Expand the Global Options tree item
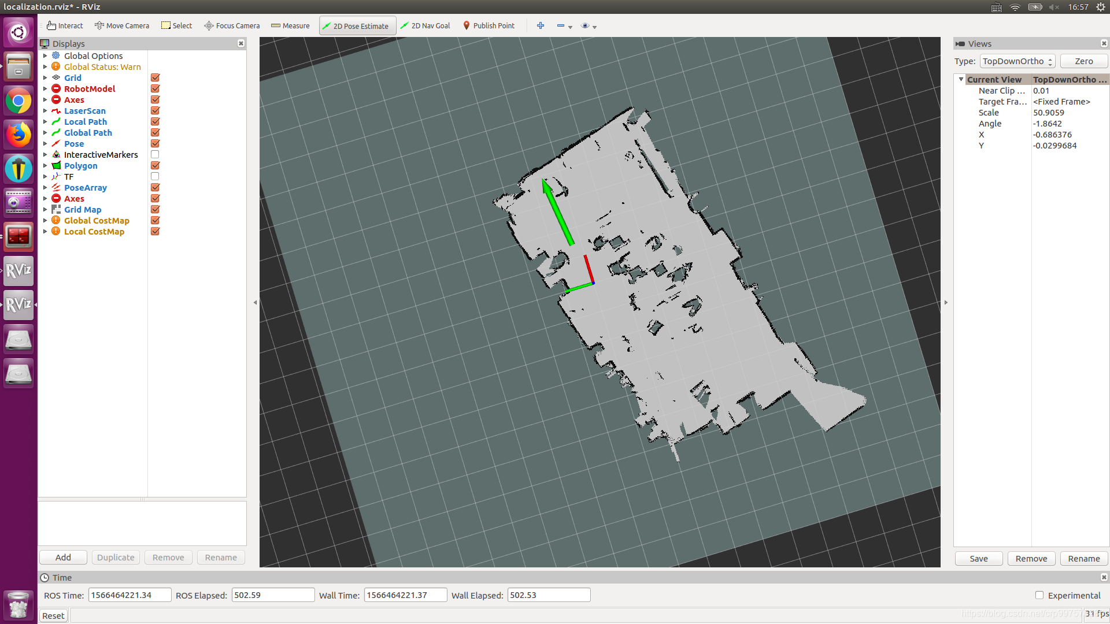 pos(45,55)
